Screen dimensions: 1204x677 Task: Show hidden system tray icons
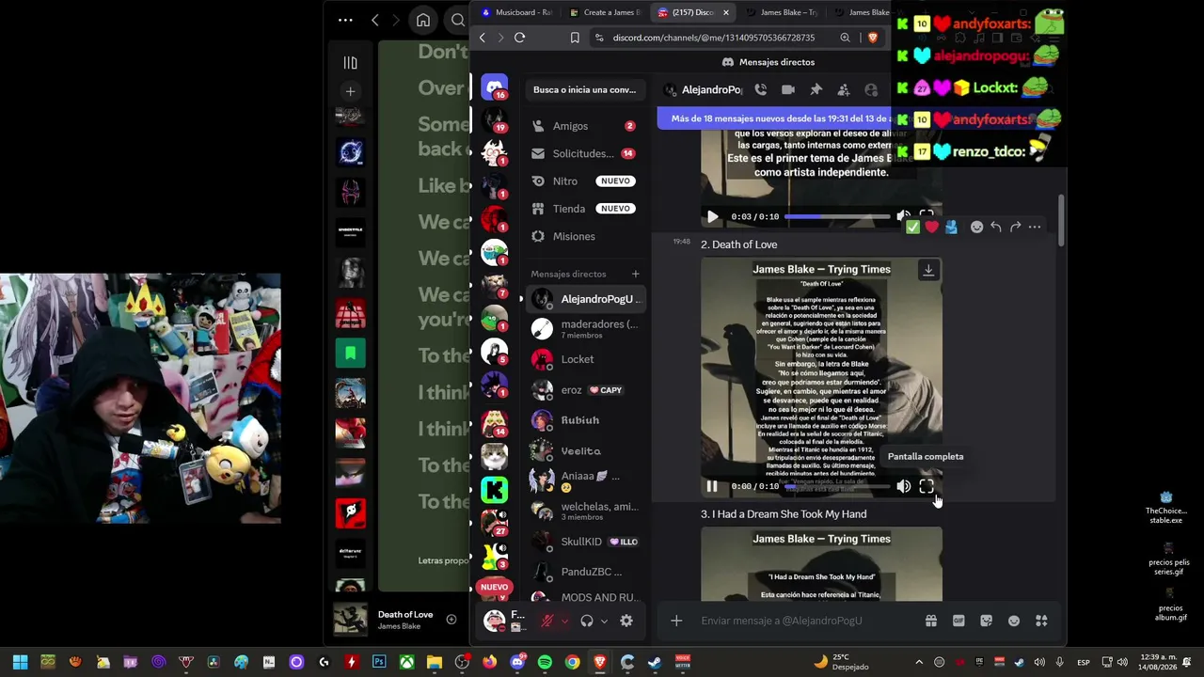coord(919,662)
